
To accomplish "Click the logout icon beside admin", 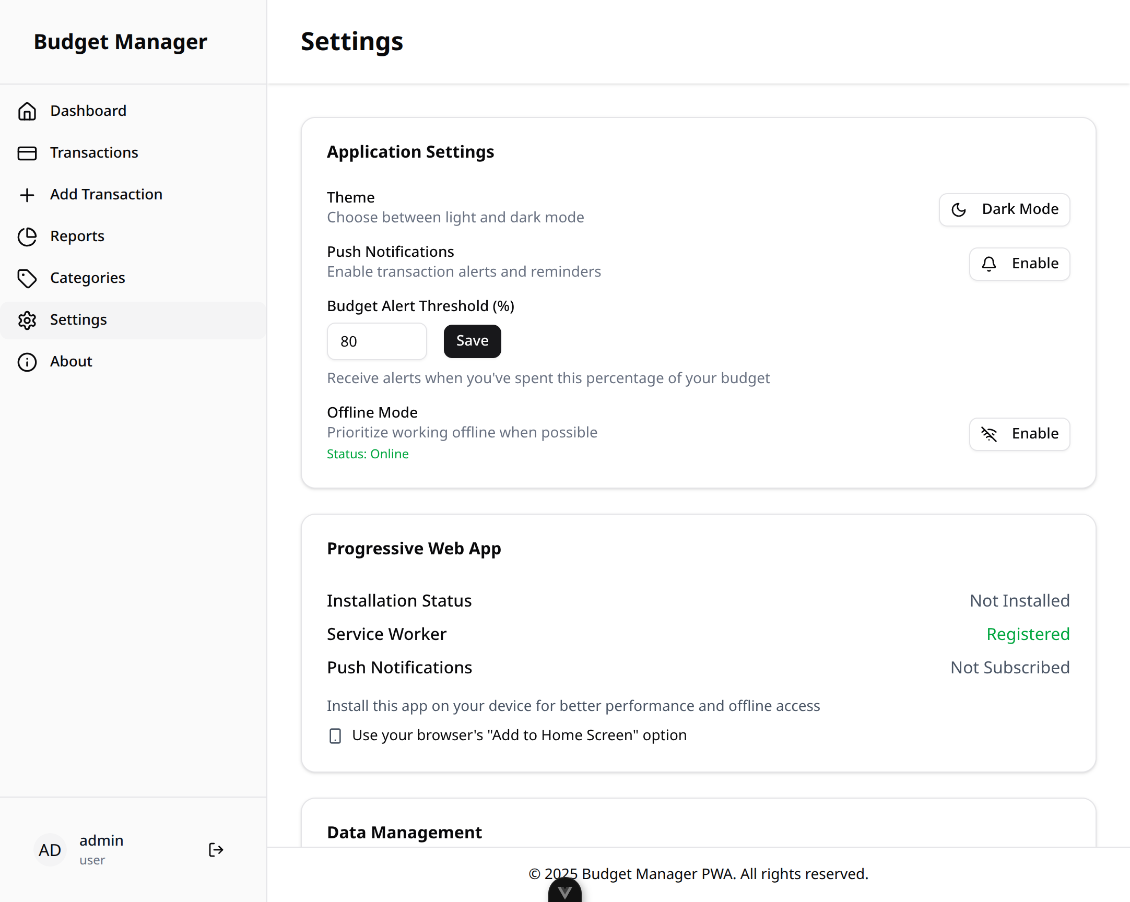I will 216,850.
